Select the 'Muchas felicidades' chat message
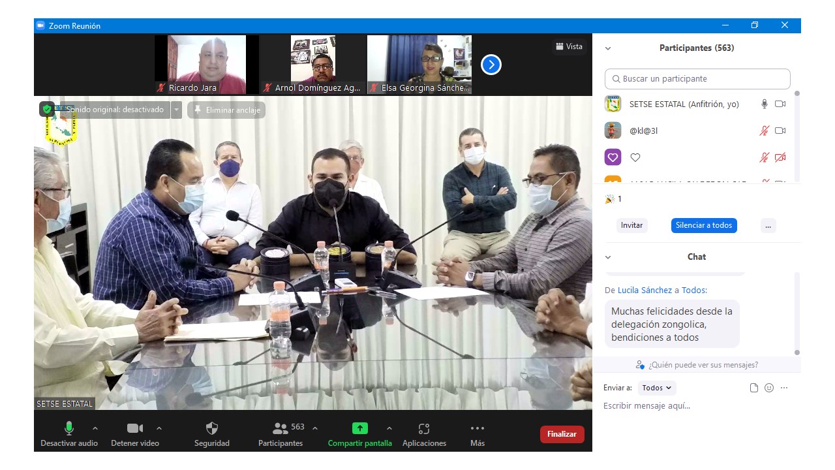Image resolution: width=835 pixels, height=470 pixels. (672, 324)
